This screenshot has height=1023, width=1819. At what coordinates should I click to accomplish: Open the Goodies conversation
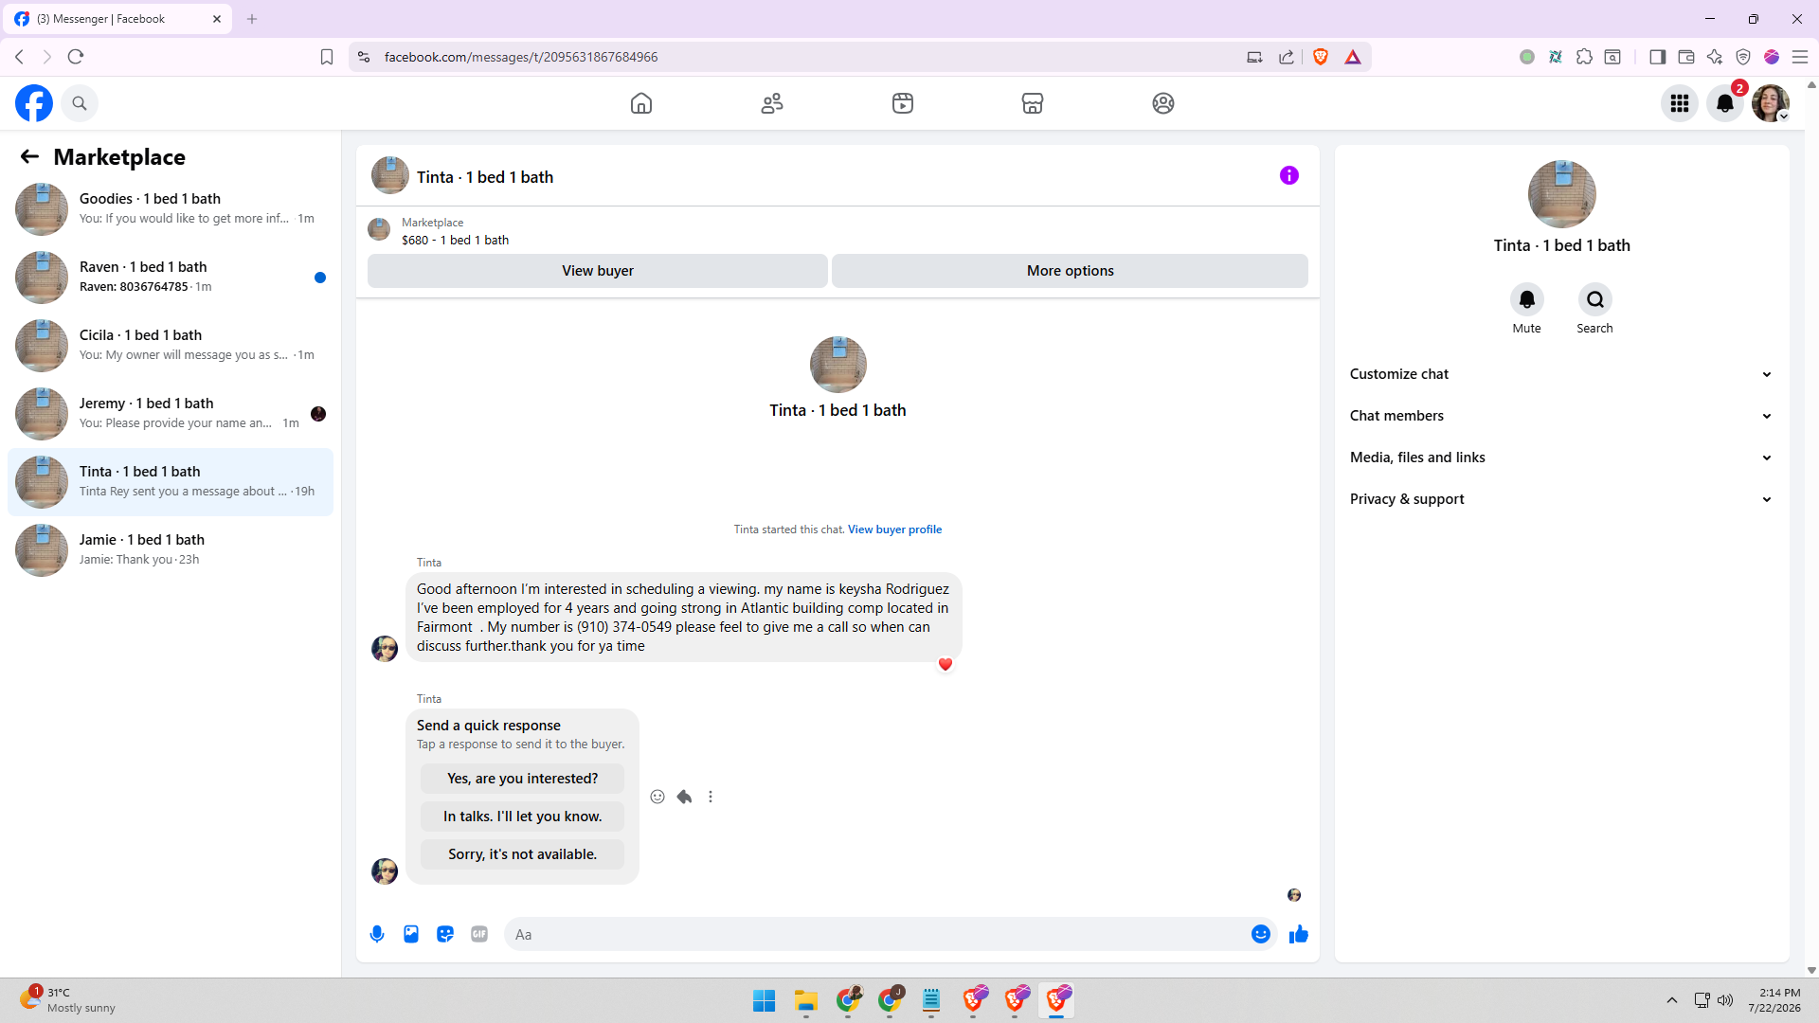pos(171,209)
